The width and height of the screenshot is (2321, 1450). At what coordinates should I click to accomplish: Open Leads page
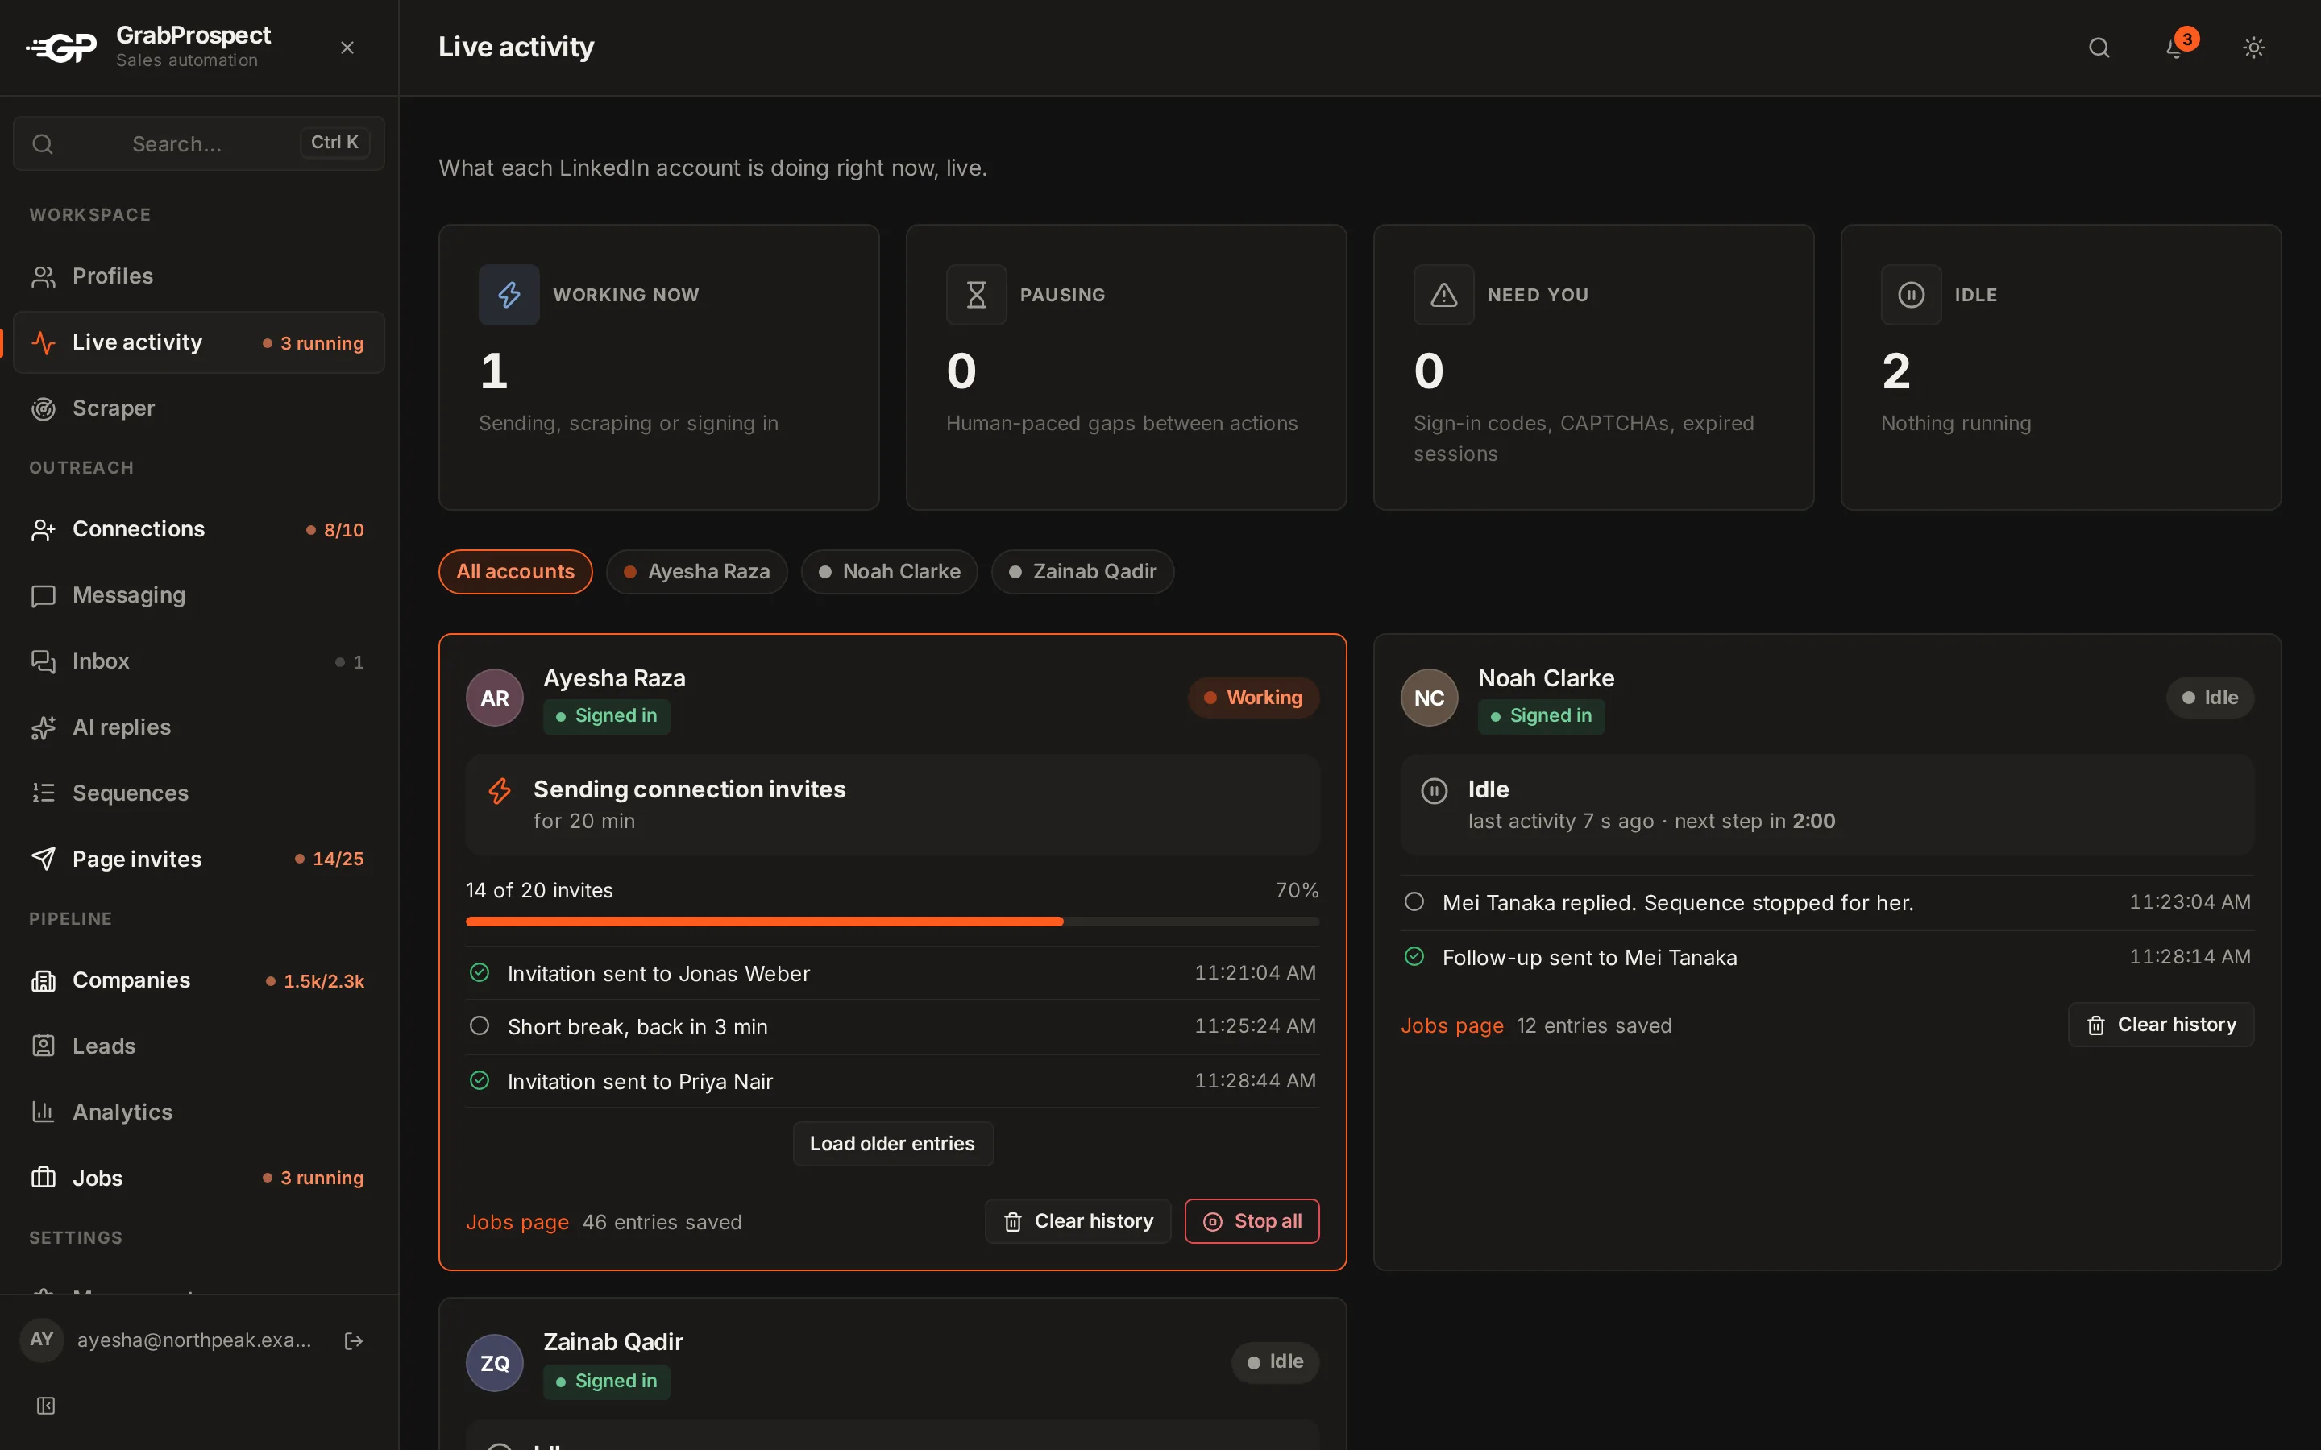click(198, 1046)
